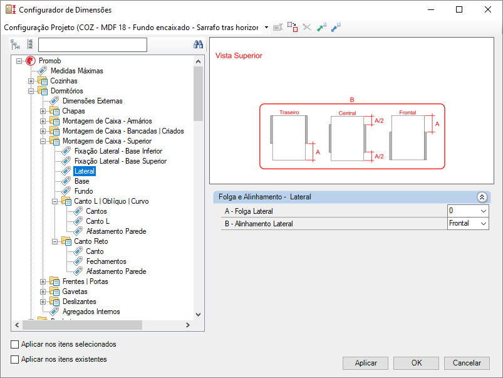Click the Cancelar button
Image resolution: width=503 pixels, height=378 pixels.
tap(467, 363)
